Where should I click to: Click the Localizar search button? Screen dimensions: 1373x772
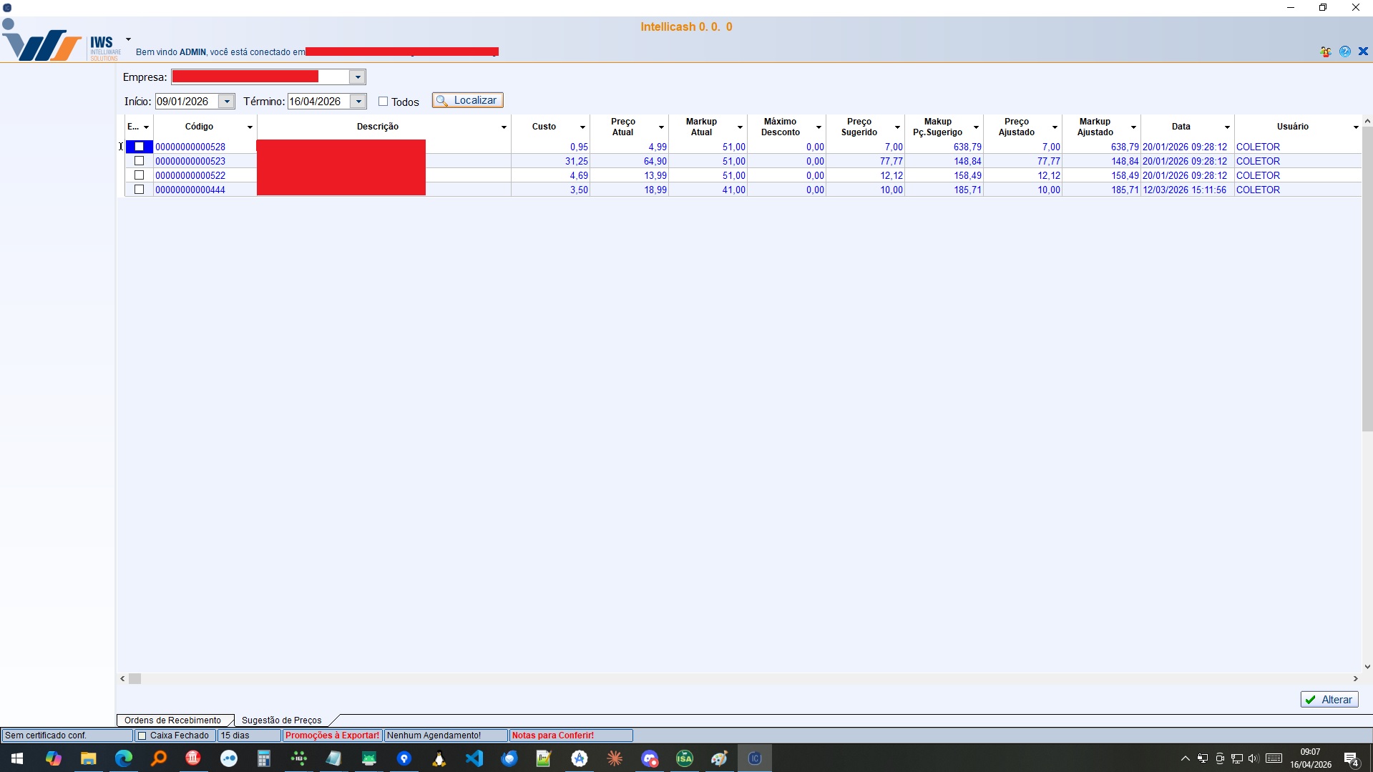click(x=467, y=101)
